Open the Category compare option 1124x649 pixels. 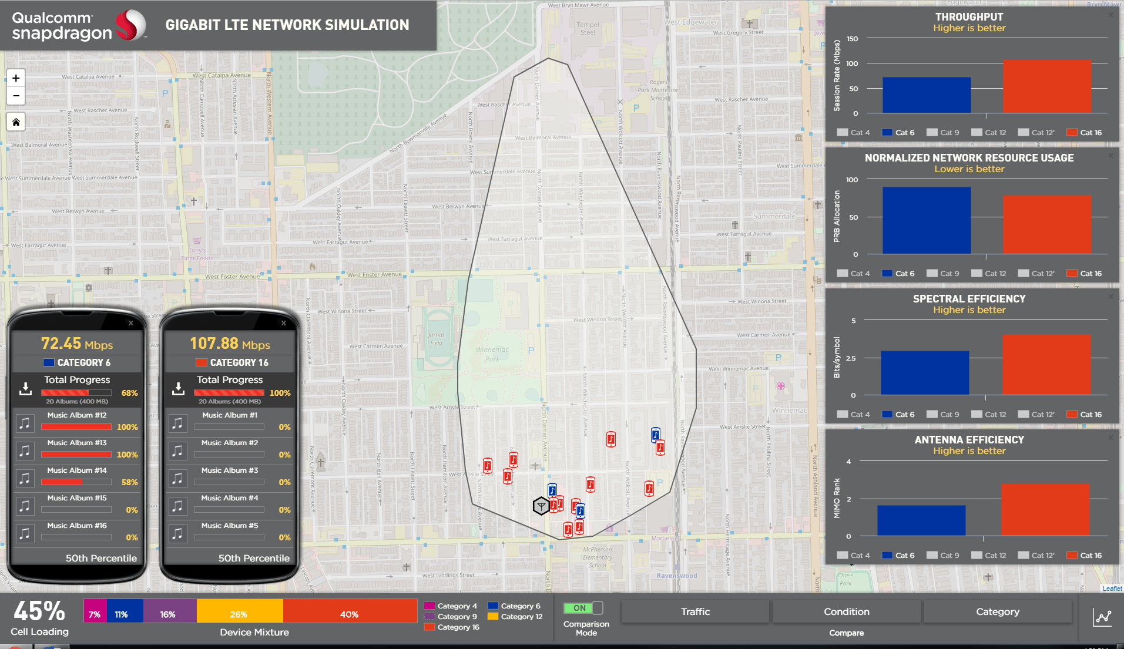point(997,612)
